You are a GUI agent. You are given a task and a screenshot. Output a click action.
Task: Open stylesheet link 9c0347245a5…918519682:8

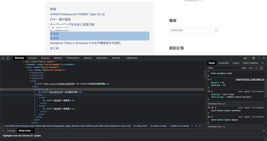250,79
